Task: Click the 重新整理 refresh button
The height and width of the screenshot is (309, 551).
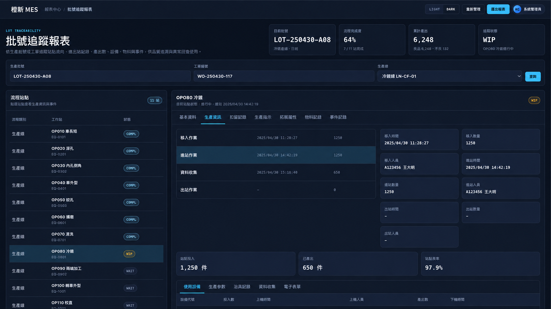Action: click(x=473, y=9)
